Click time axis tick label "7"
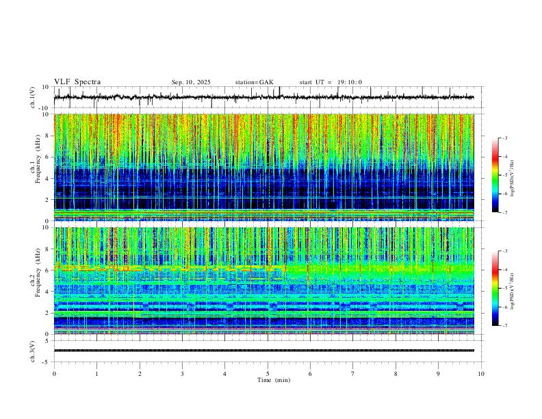Image resolution: width=542 pixels, height=419 pixels. click(353, 374)
